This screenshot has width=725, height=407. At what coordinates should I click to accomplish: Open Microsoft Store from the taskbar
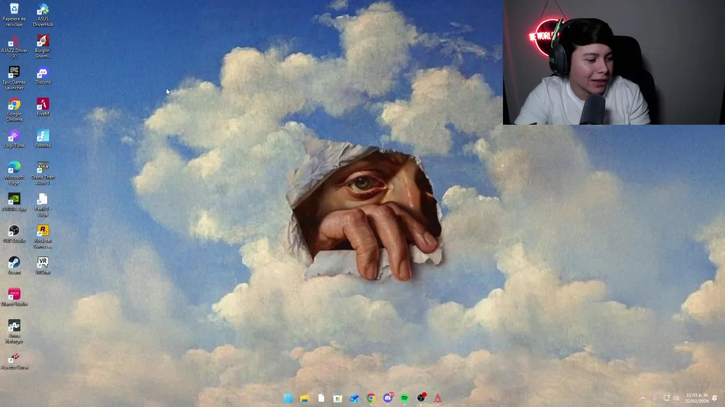coord(338,399)
